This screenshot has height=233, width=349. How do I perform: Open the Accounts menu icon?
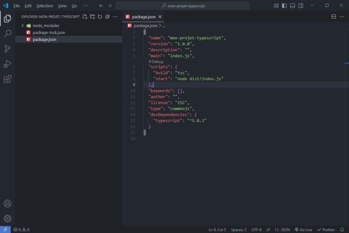coord(7,203)
